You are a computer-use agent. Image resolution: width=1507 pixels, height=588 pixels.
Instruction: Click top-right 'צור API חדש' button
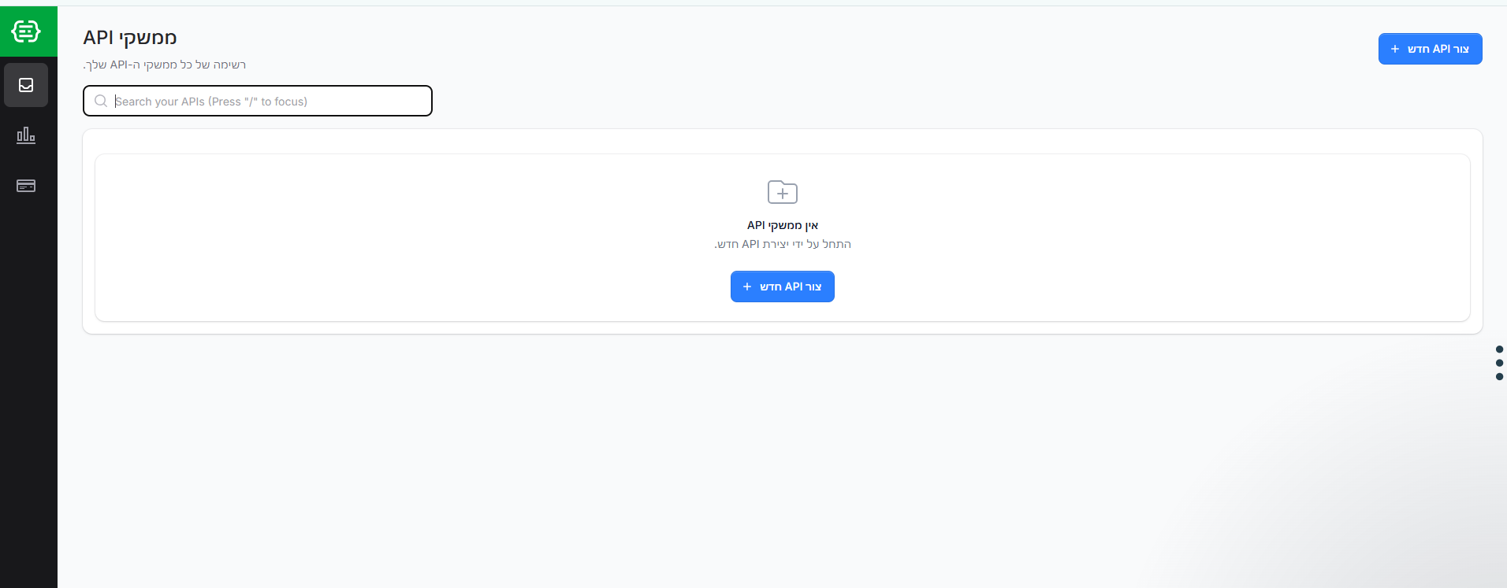pyautogui.click(x=1430, y=49)
